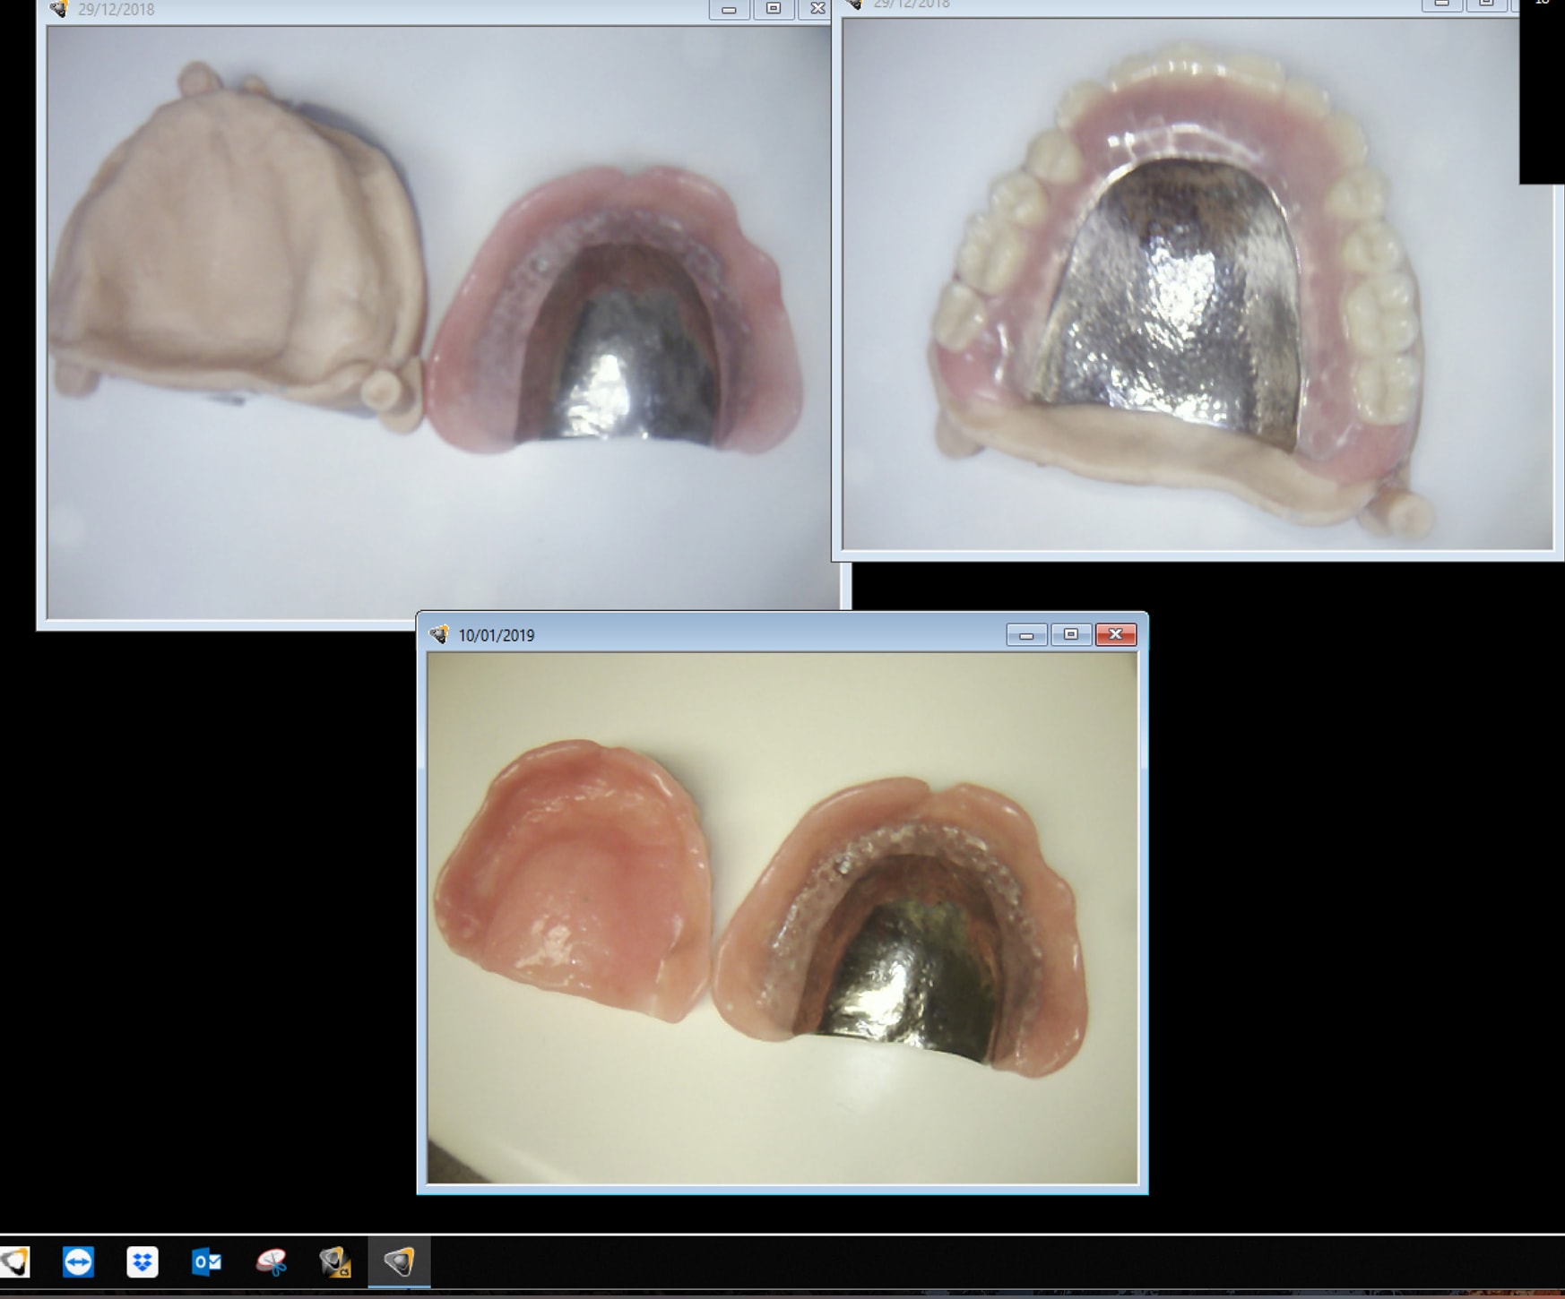Close the 10/01/2019 image window
This screenshot has height=1299, width=1565.
(1115, 634)
